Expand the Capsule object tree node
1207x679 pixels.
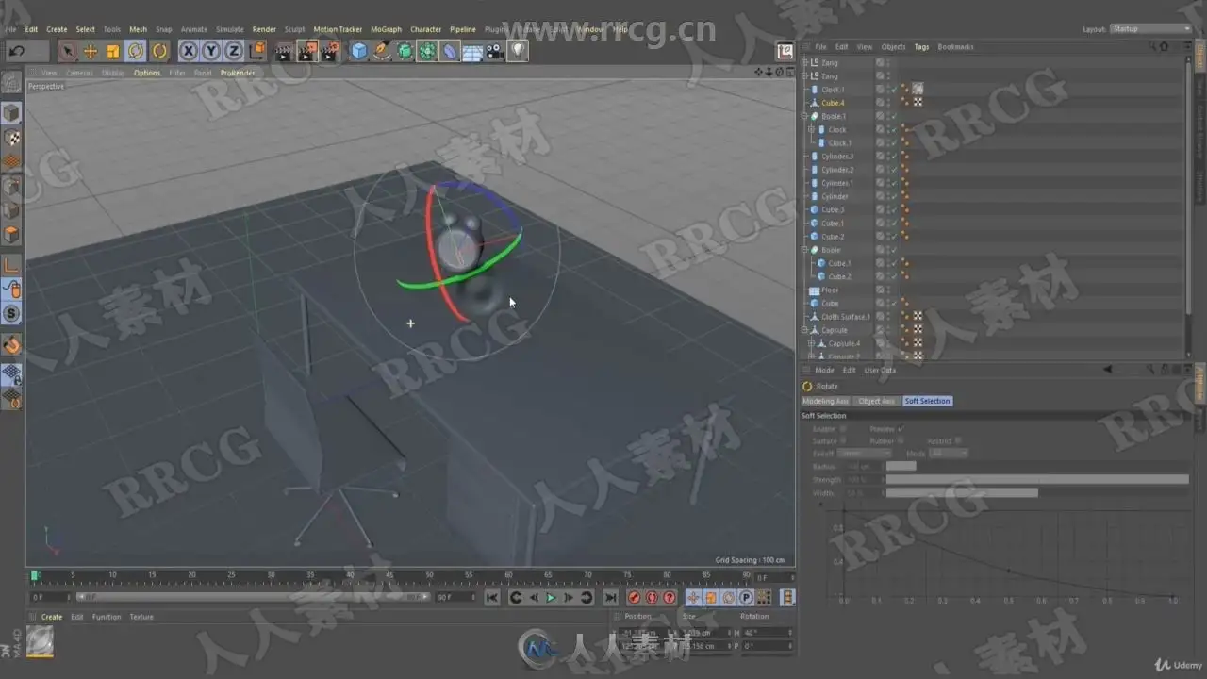coord(804,330)
